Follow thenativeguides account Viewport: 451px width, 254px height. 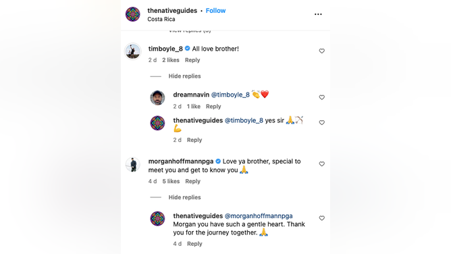(215, 11)
